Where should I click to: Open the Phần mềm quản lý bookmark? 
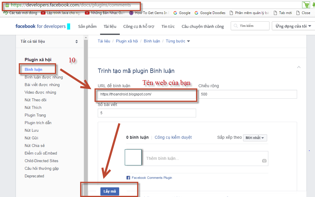pos(249,13)
